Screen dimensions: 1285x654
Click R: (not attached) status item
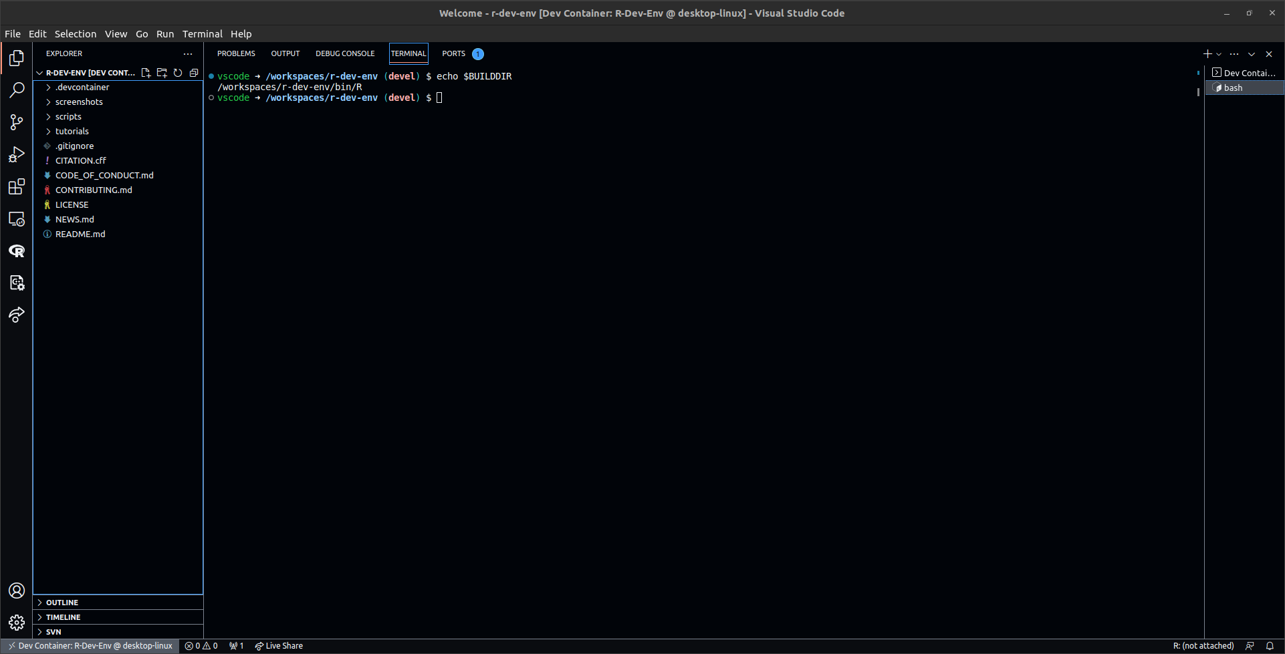click(1203, 646)
